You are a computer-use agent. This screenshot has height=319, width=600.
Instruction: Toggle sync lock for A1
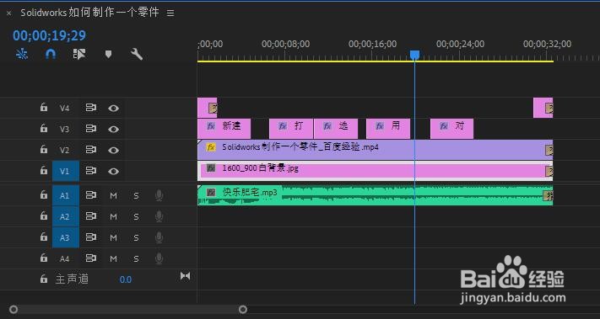[90, 195]
